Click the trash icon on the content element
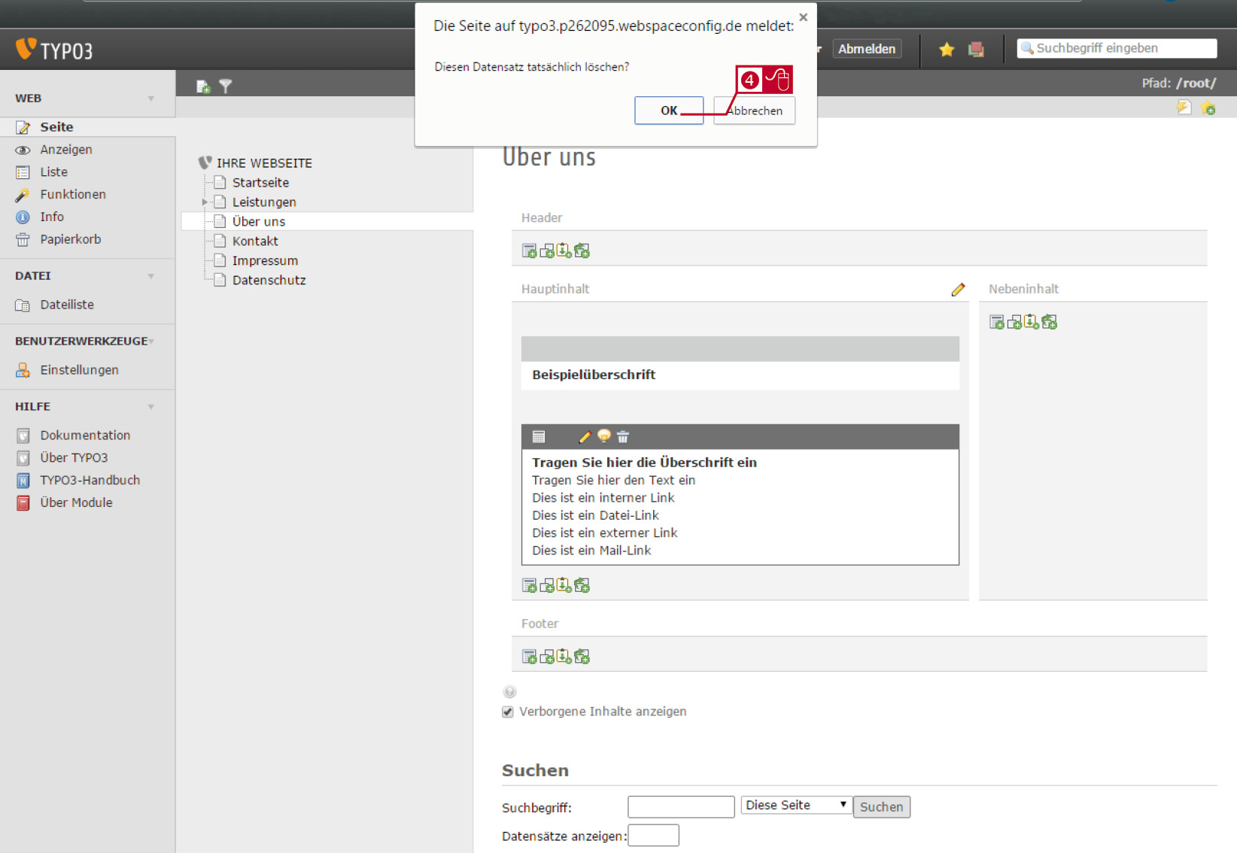 point(622,437)
